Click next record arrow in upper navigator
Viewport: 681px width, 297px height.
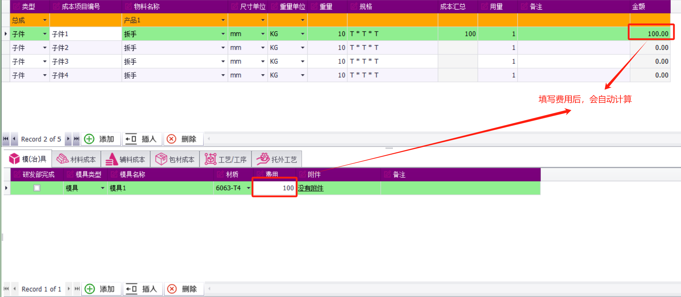click(68, 139)
